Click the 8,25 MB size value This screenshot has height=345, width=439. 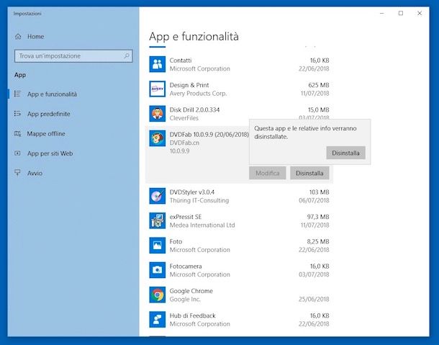pos(318,241)
